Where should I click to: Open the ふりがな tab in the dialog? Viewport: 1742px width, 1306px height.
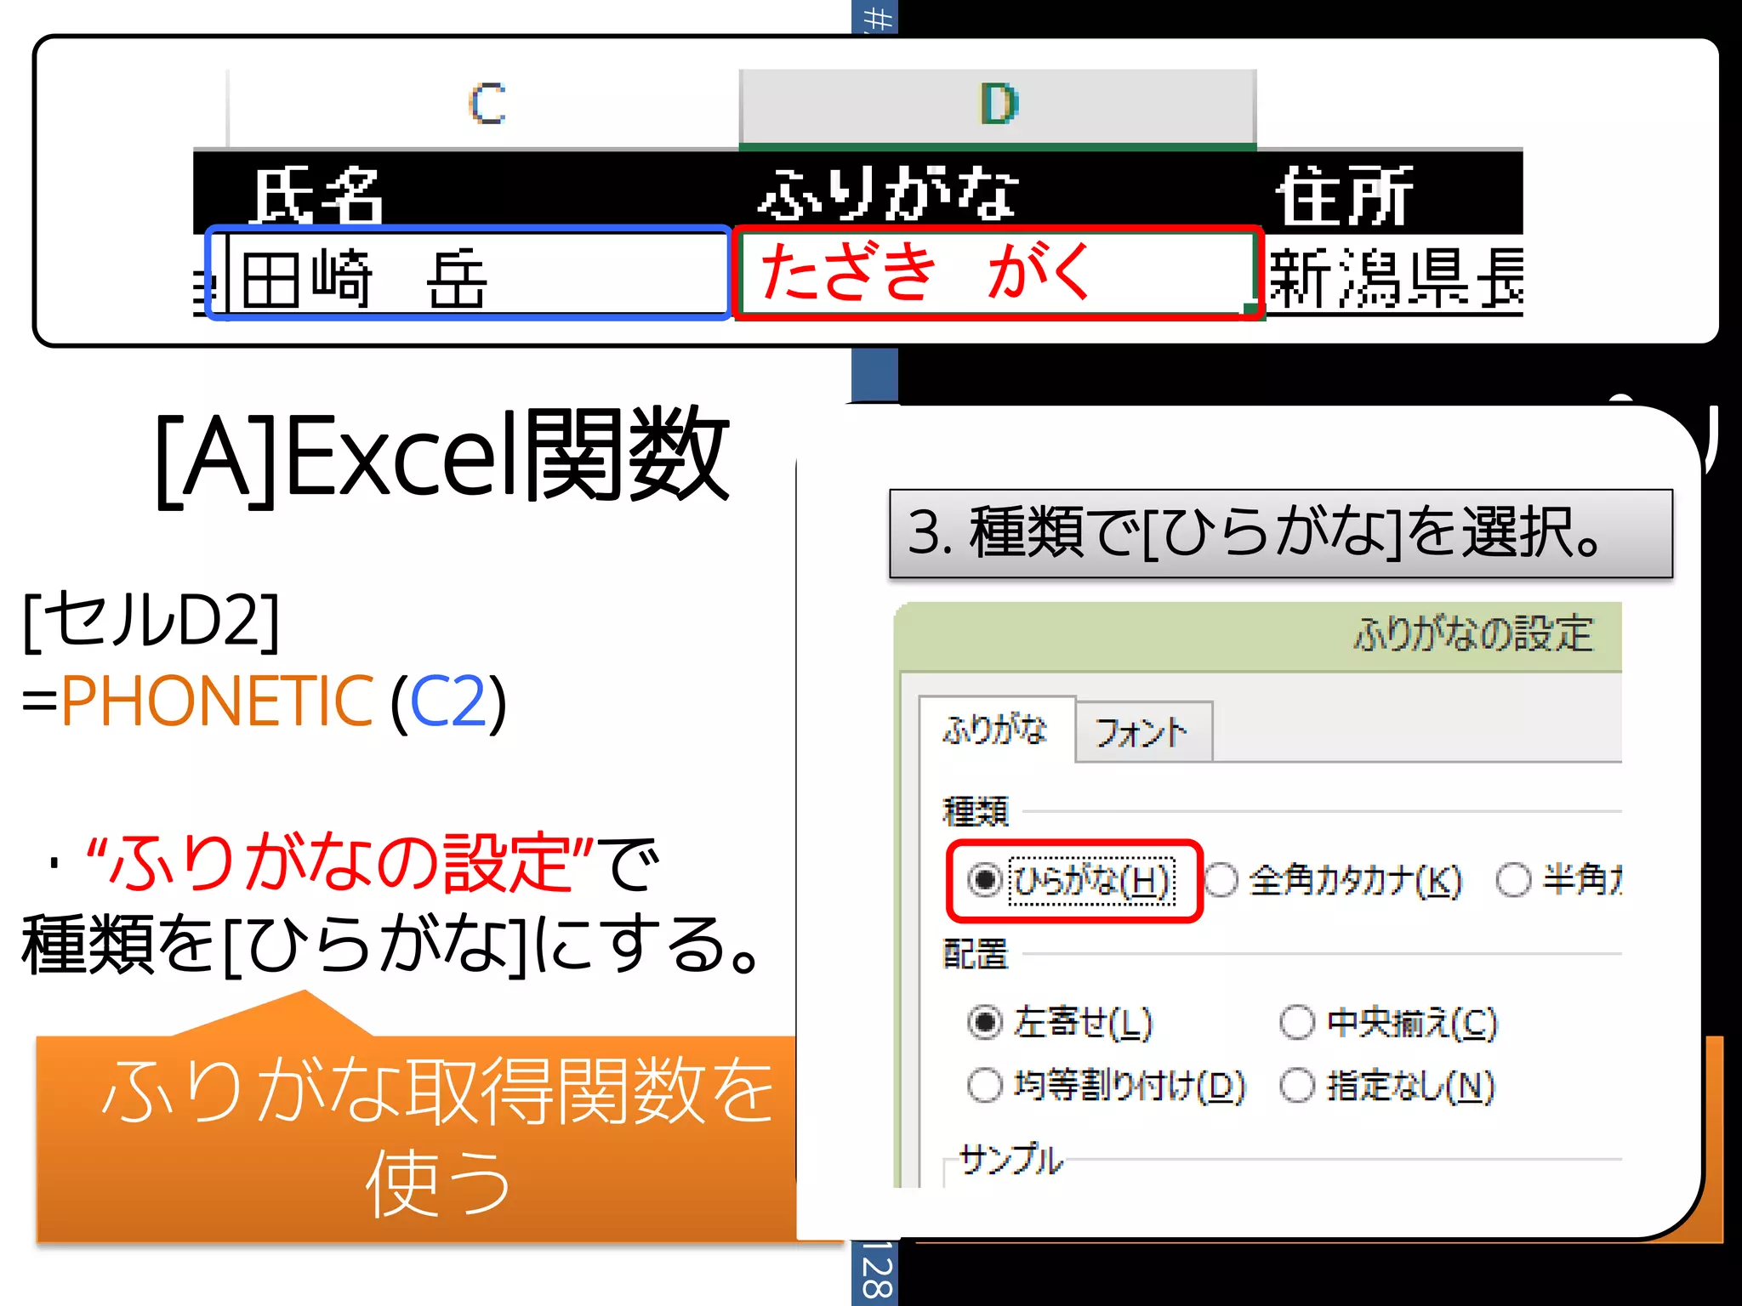(x=997, y=730)
